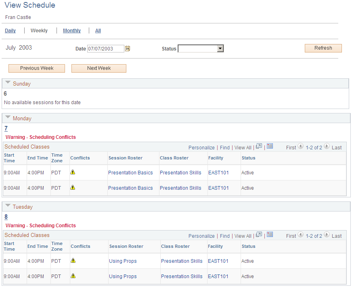Click Find in Monday's grid
352x287 pixels.
click(x=225, y=148)
